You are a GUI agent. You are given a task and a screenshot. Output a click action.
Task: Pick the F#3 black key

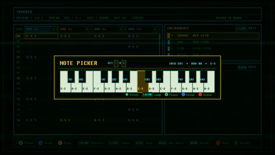coord(181,76)
